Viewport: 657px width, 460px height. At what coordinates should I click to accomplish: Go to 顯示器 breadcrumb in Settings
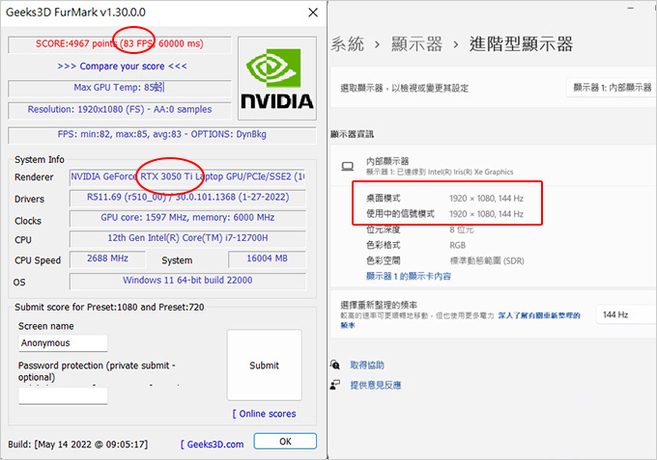point(417,44)
